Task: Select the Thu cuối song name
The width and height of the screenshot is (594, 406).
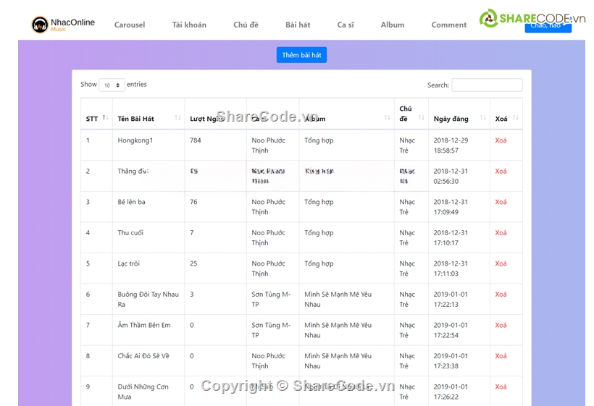Action: coord(130,233)
